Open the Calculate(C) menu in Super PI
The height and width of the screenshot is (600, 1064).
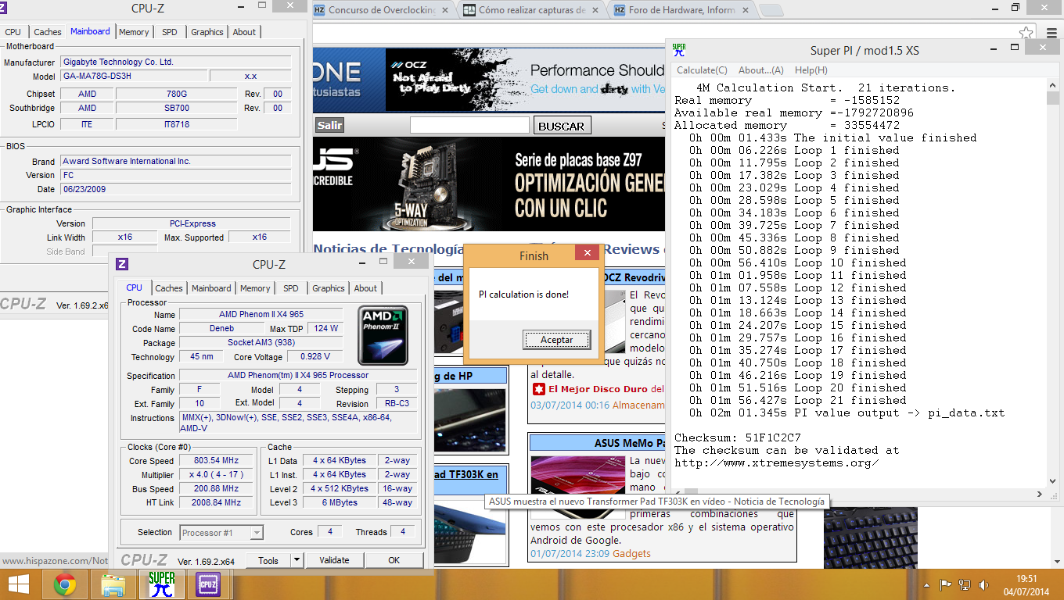[x=702, y=70]
